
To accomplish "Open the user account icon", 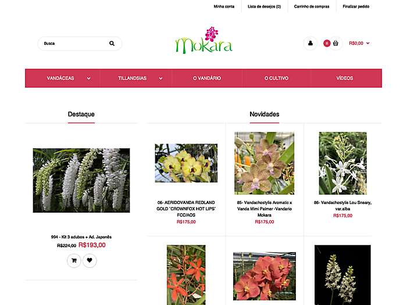I will coord(310,44).
